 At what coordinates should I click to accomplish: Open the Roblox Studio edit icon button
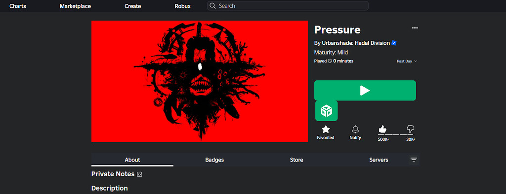[x=326, y=111]
